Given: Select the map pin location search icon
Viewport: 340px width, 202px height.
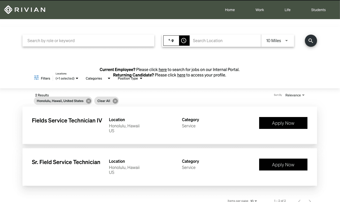Looking at the screenshot, I should [x=171, y=41].
